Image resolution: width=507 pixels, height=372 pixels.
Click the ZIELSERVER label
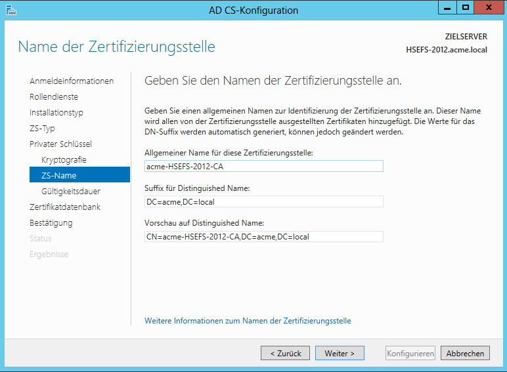[466, 37]
